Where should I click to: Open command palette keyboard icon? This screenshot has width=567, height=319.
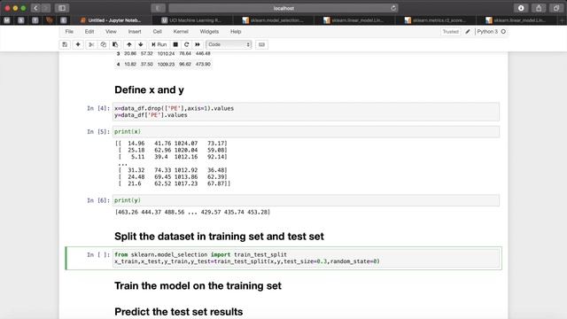click(x=261, y=44)
